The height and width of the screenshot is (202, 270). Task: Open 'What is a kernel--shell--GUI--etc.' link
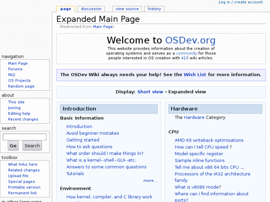pyautogui.click(x=101, y=160)
